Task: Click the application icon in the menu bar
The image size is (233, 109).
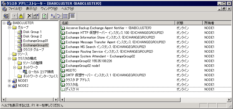Action: (x=4, y=9)
